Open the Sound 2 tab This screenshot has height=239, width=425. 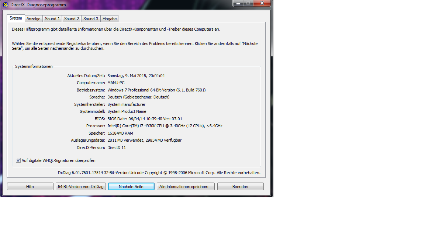coord(72,19)
